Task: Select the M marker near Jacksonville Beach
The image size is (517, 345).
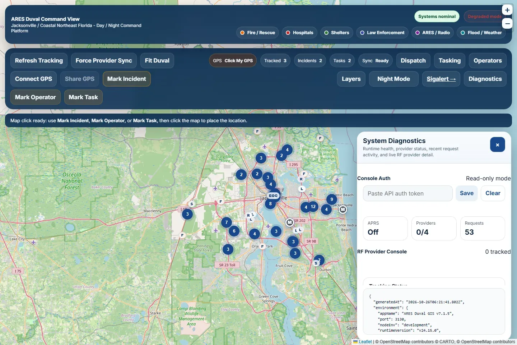Action: pyautogui.click(x=343, y=209)
